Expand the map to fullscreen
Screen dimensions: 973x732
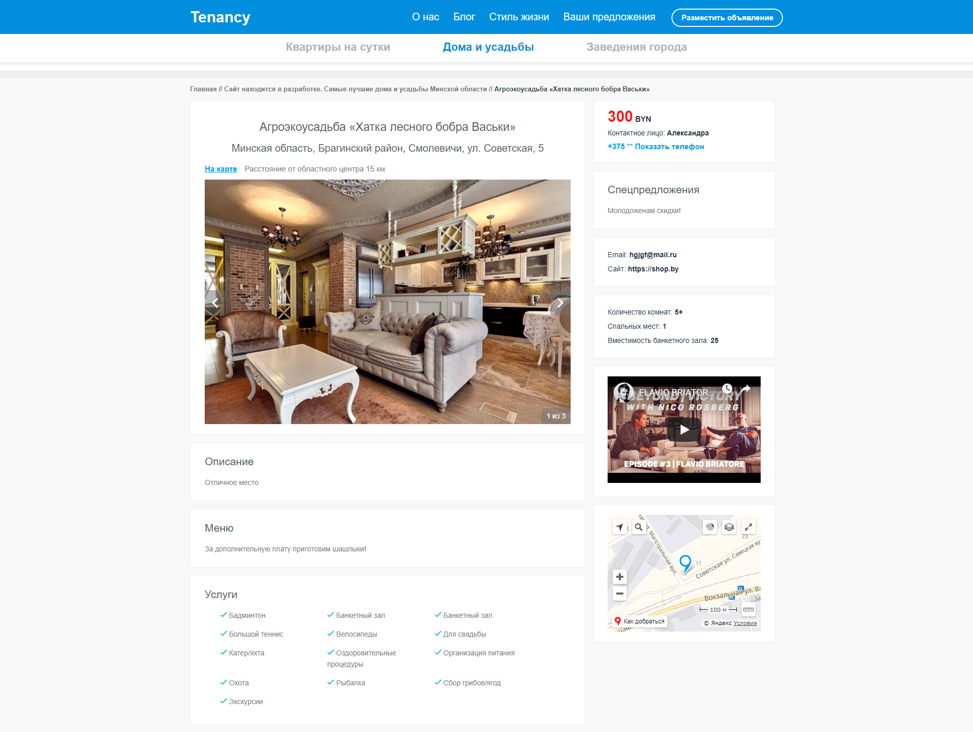[749, 528]
